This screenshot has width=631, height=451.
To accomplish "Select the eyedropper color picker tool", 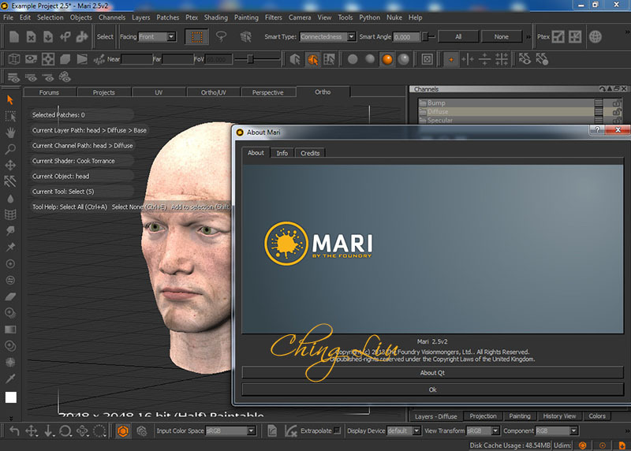I will point(10,378).
